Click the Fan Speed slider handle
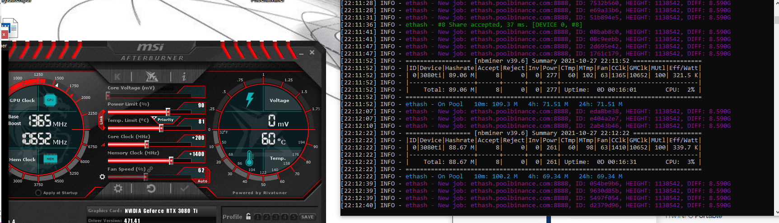Image resolution: width=779 pixels, height=223 pixels. pos(146,177)
